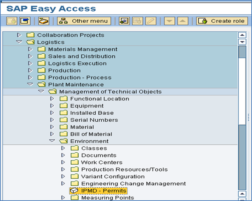This screenshot has height=201, width=252.
Task: Open SAP Business Workplace icon
Action: 43,21
